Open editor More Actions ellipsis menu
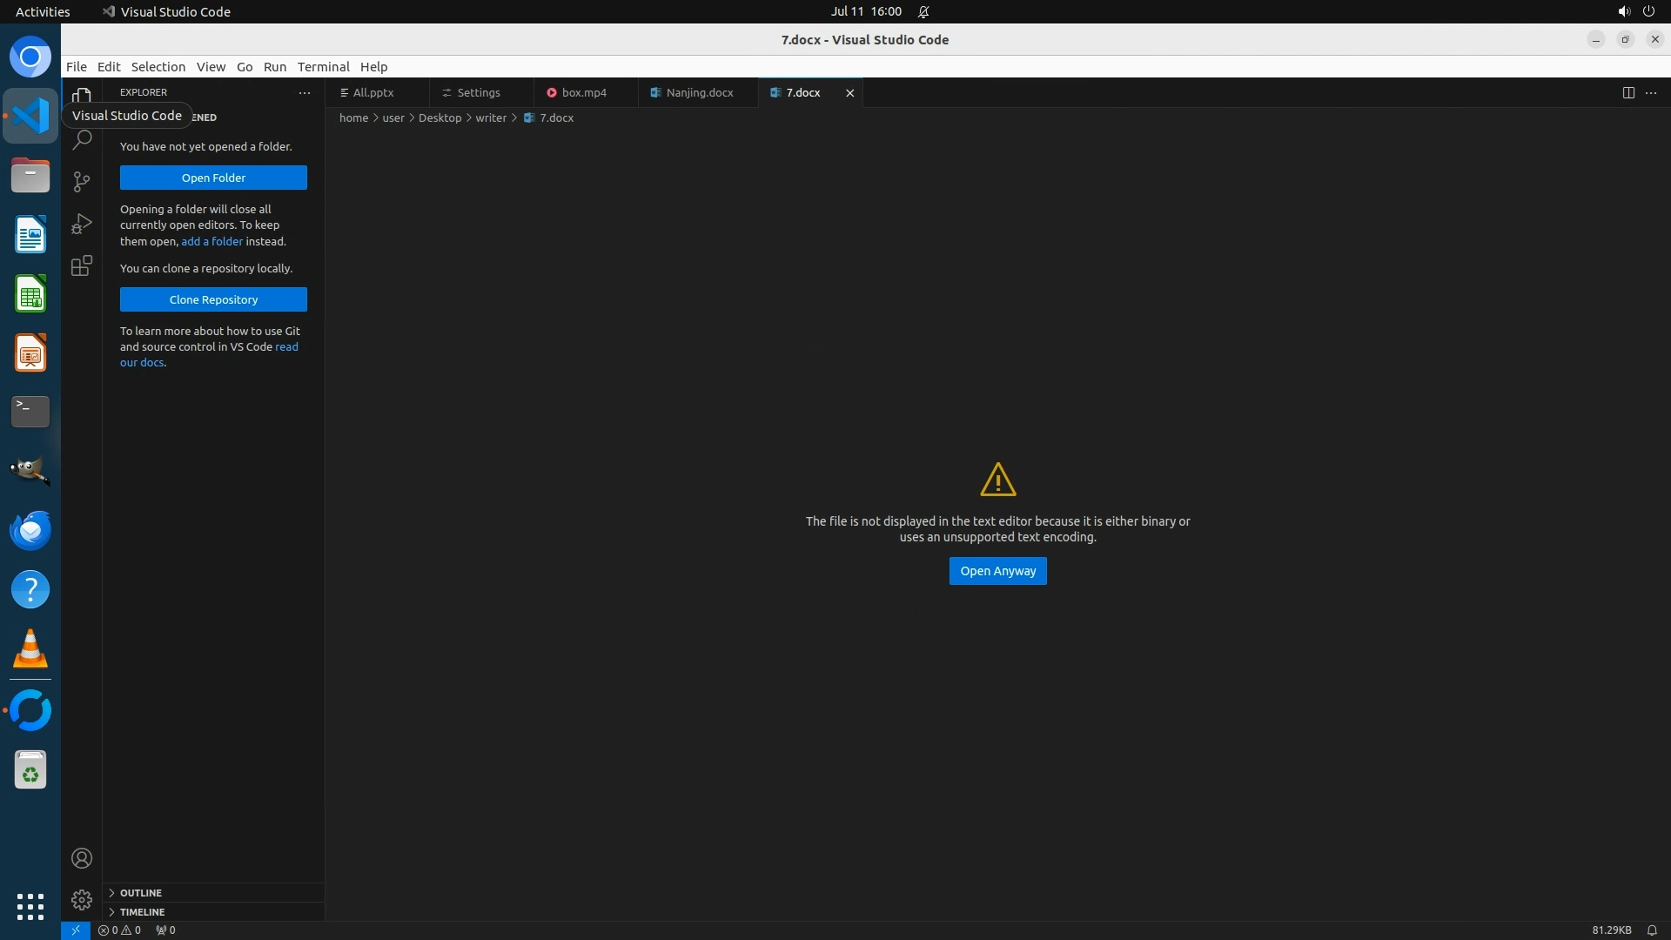This screenshot has height=940, width=1671. pos(1651,92)
